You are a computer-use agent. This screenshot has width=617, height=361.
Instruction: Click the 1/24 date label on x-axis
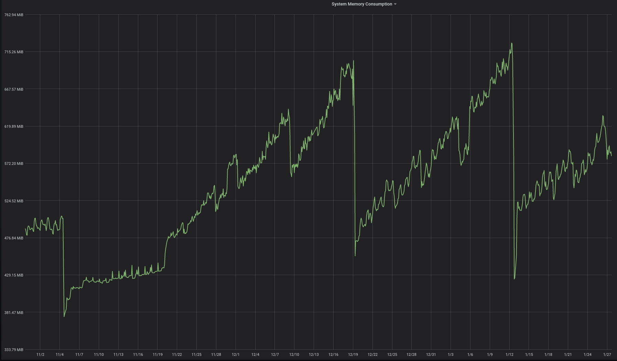click(x=587, y=354)
